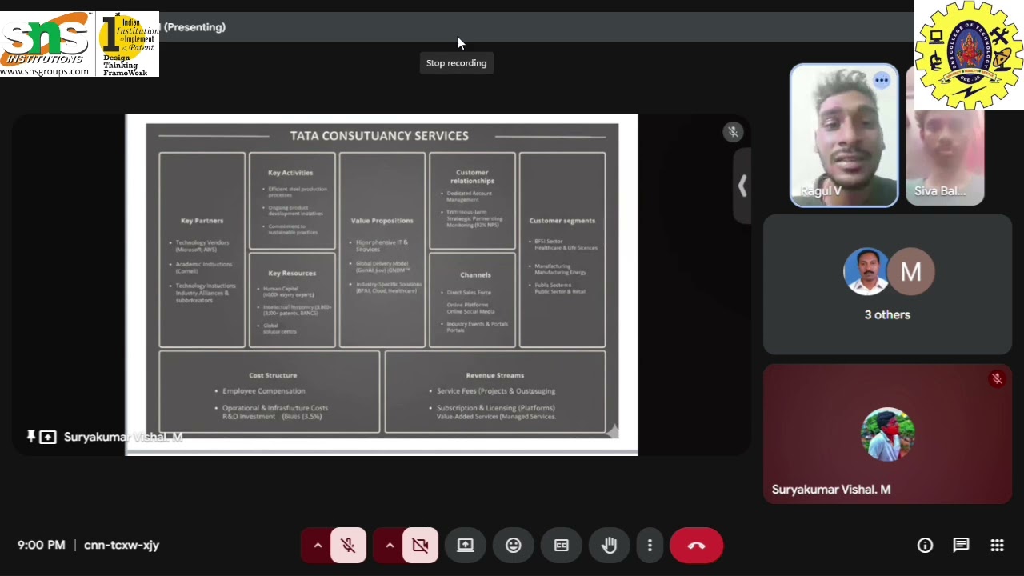Click the Revenue Streams slide section

[x=495, y=392]
